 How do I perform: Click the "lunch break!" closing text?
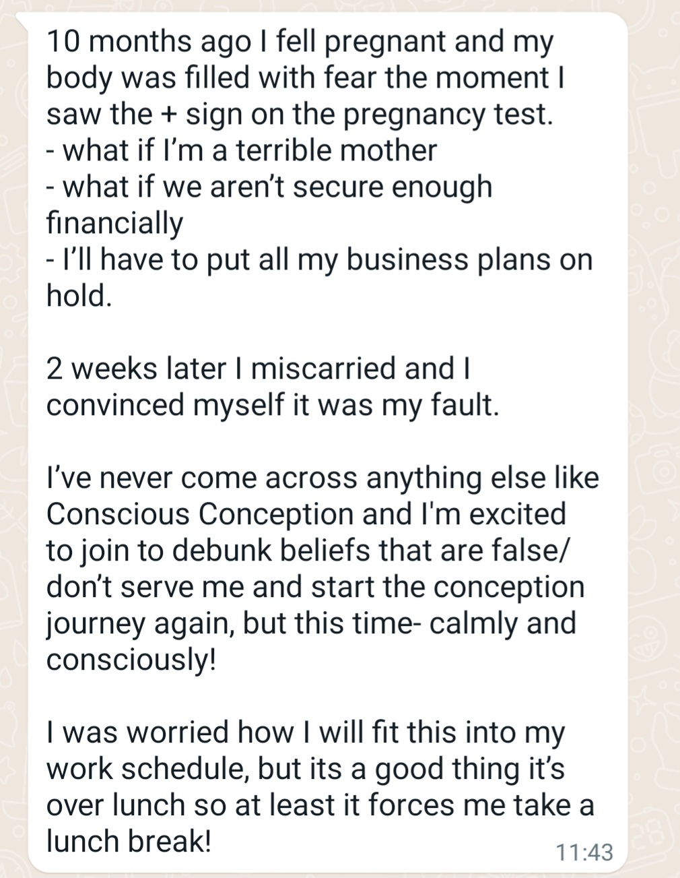click(129, 842)
